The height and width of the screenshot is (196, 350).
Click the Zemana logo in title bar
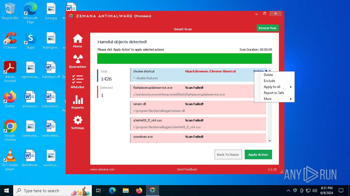tap(71, 16)
